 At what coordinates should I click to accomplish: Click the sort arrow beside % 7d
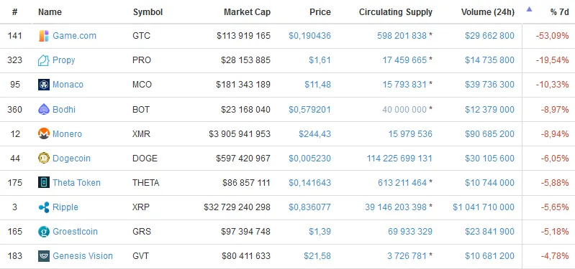point(529,9)
